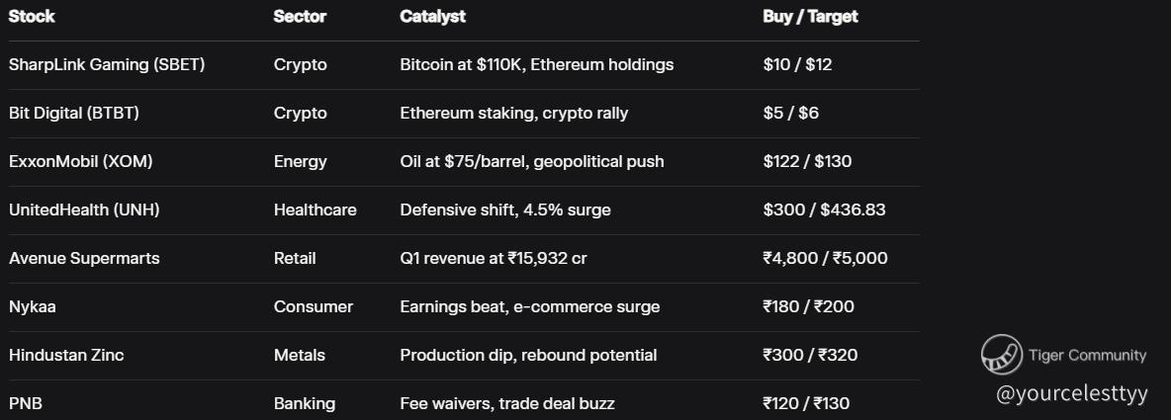Screen dimensions: 1171x420
Task: Select the SharpLink Gaming (SBET) stock name
Action: (107, 64)
